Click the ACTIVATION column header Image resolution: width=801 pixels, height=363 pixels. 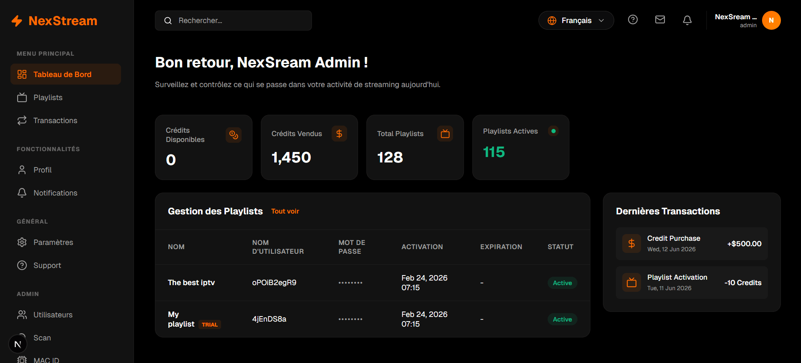(422, 247)
